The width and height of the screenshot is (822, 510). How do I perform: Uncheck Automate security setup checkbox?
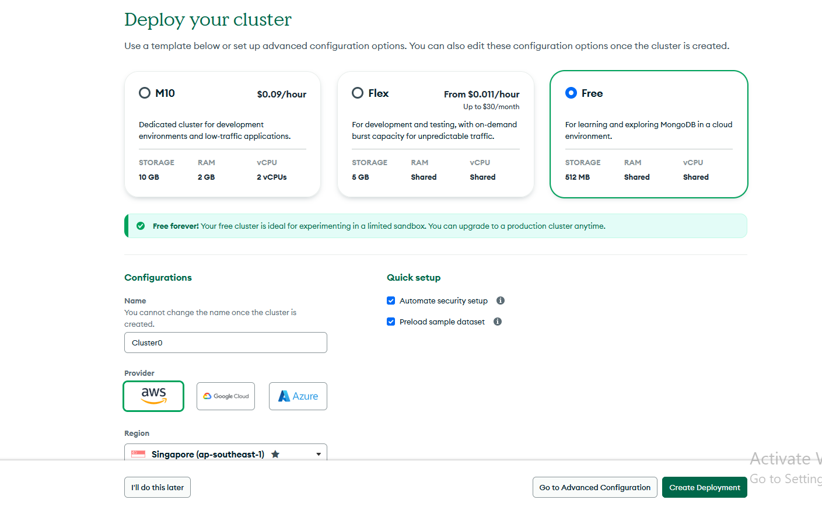391,301
